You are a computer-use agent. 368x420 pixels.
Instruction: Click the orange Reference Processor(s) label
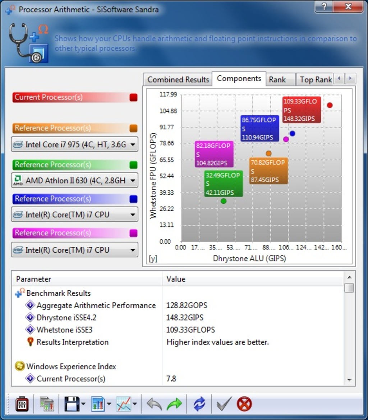[x=53, y=128]
